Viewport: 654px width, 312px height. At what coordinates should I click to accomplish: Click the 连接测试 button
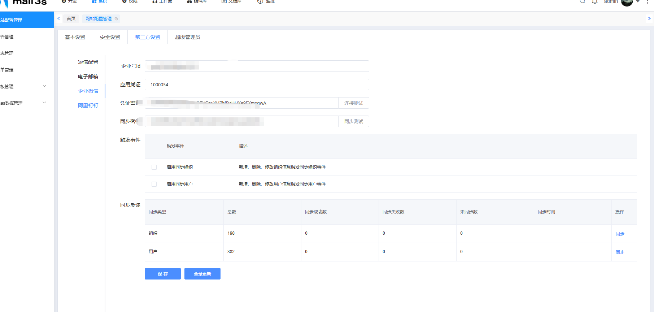(354, 103)
